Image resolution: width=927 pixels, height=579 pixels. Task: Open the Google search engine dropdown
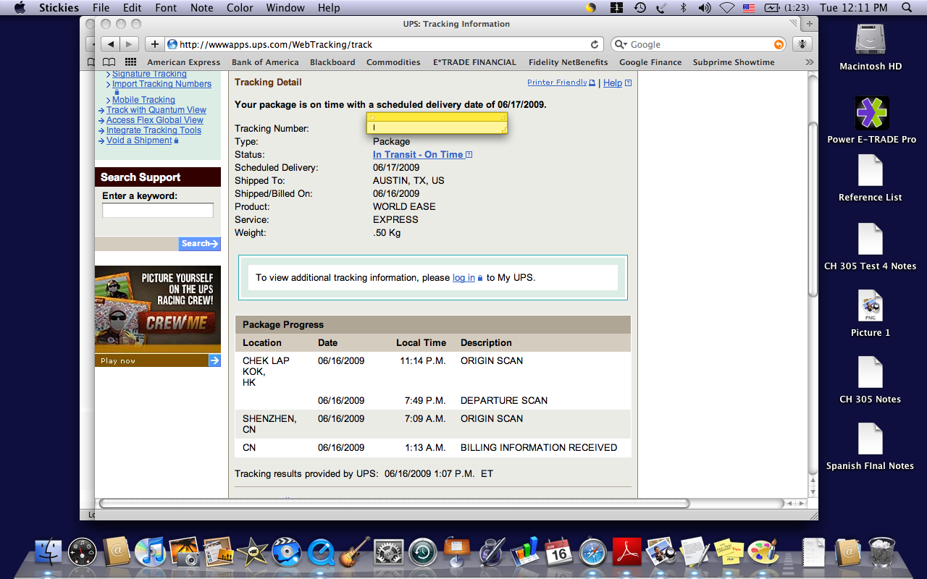(620, 44)
